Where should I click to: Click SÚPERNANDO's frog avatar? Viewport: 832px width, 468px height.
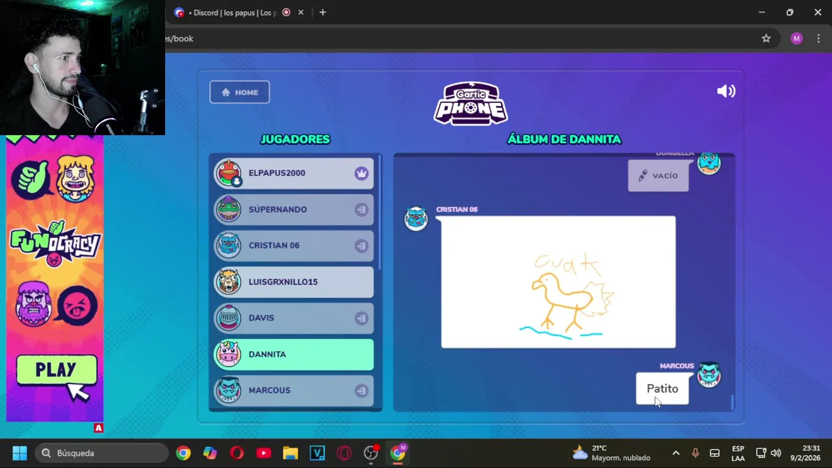click(x=228, y=209)
